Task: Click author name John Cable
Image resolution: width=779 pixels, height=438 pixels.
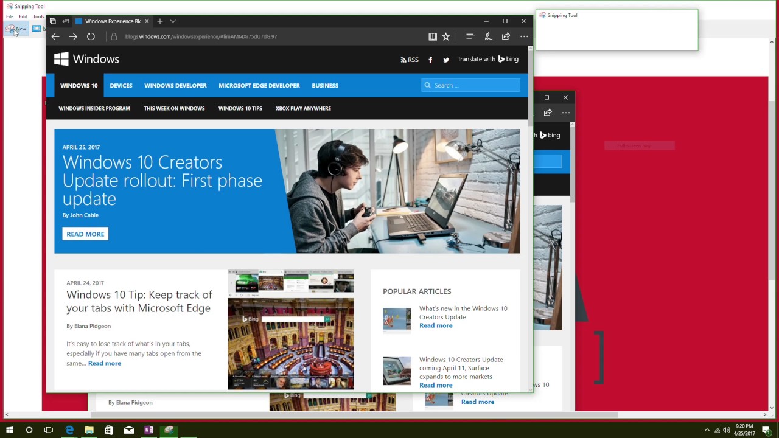Action: coord(84,215)
